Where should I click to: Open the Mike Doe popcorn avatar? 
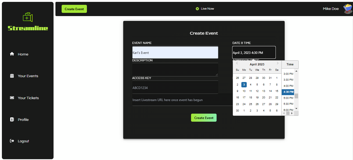click(x=348, y=9)
